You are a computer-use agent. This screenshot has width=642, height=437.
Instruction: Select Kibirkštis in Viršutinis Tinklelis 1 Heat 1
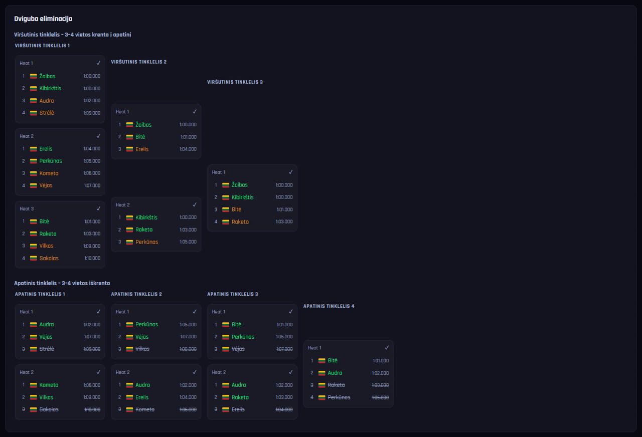click(x=51, y=88)
